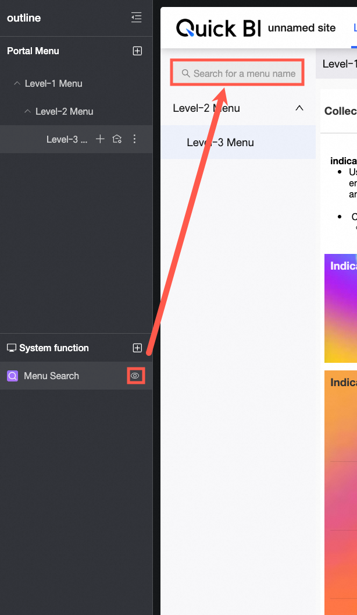The width and height of the screenshot is (357, 615).
Task: Click the System function heading
Action: point(54,348)
